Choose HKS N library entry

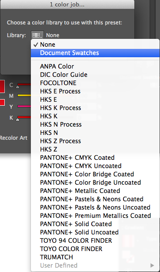pyautogui.click(x=95, y=133)
